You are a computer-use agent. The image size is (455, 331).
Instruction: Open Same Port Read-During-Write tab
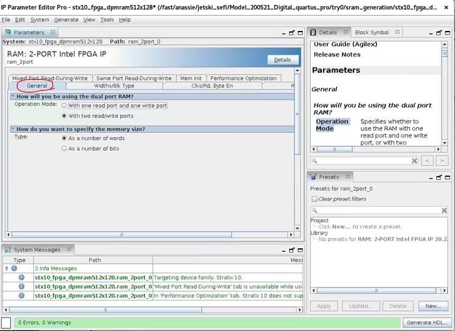pyautogui.click(x=134, y=78)
